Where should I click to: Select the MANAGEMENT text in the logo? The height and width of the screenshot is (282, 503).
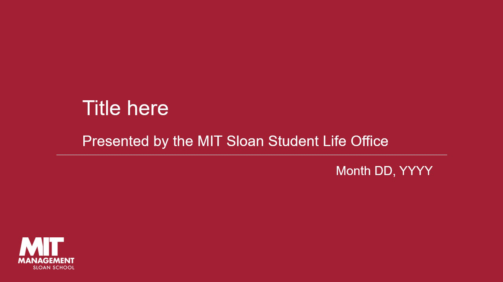click(x=46, y=260)
